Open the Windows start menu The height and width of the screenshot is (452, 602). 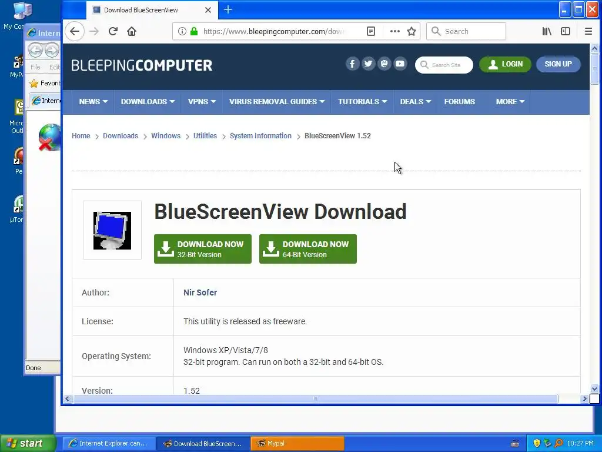[x=28, y=443]
